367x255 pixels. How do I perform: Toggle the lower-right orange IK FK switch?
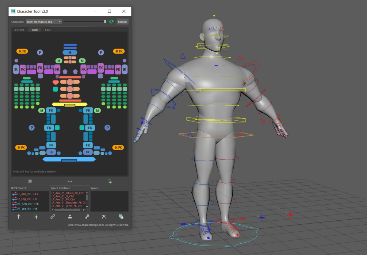pos(118,147)
